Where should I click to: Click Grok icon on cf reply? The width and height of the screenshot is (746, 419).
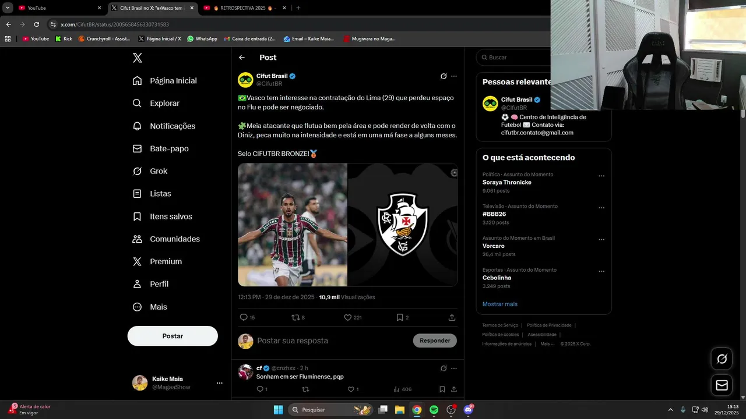(444, 368)
